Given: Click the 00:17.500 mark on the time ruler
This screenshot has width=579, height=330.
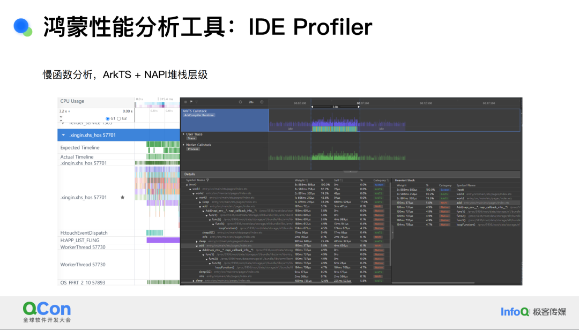Looking at the screenshot, I should point(488,103).
